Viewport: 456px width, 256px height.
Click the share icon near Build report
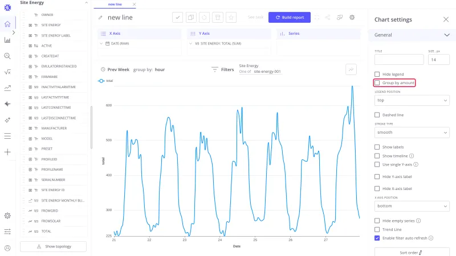(x=328, y=18)
